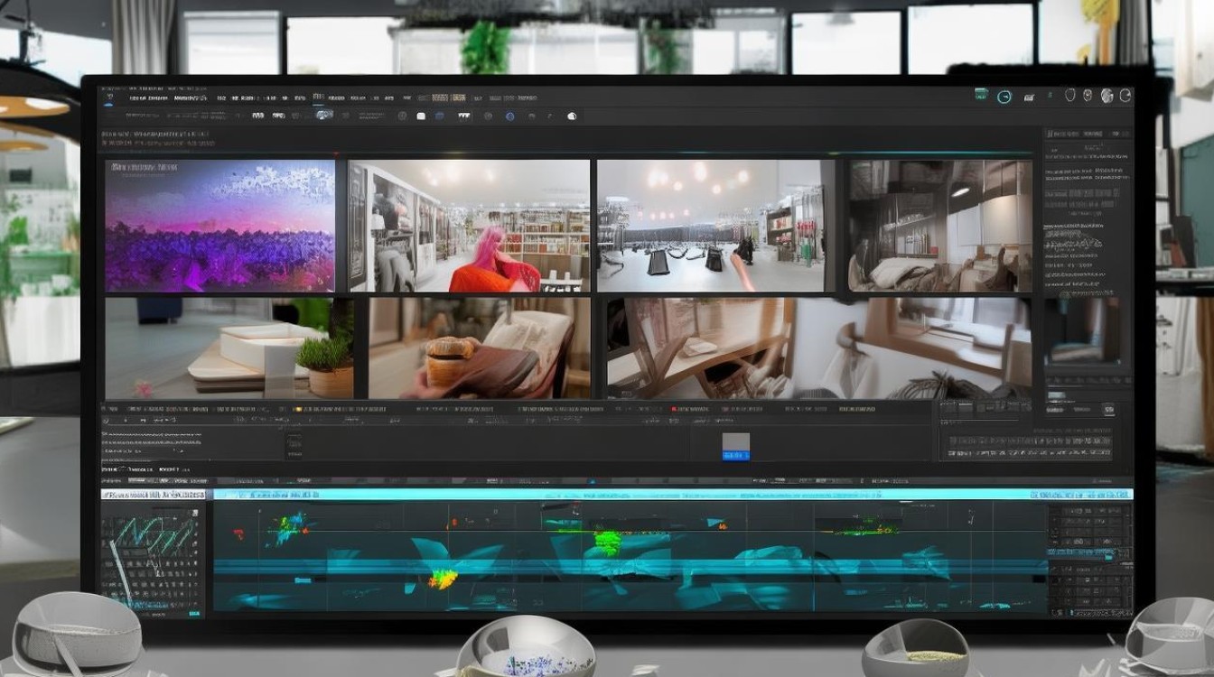This screenshot has width=1214, height=677.
Task: Select the white model with plant thumbnail
Action: click(229, 348)
